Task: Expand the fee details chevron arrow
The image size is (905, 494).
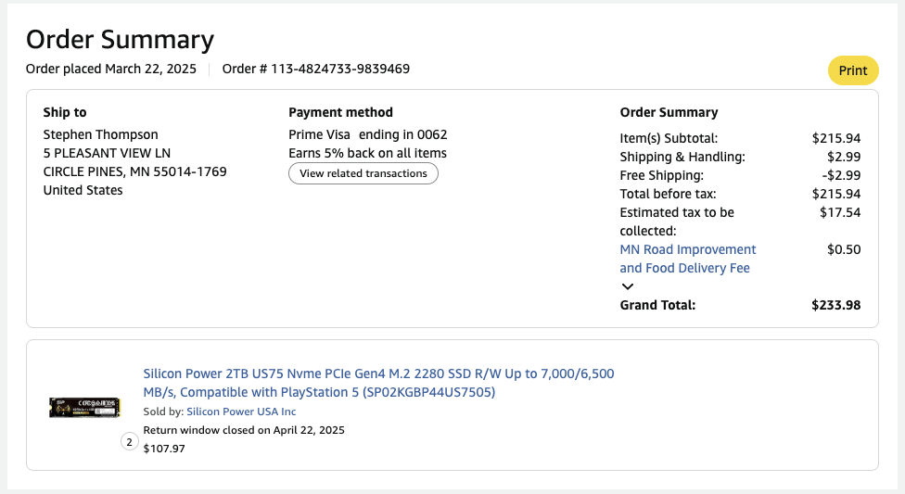Action: coord(628,286)
